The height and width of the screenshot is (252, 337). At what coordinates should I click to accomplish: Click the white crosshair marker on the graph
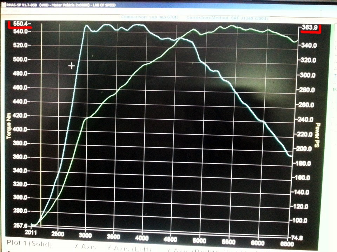[72, 66]
